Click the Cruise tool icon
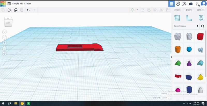Image resolution: width=207 pixels, height=106 pixels. point(167,10)
